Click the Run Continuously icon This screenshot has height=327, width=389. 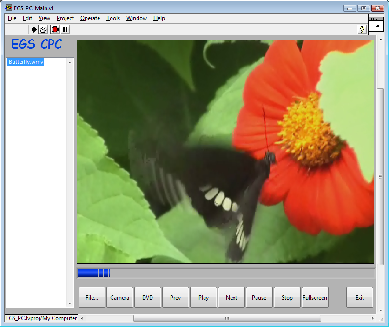coord(43,30)
